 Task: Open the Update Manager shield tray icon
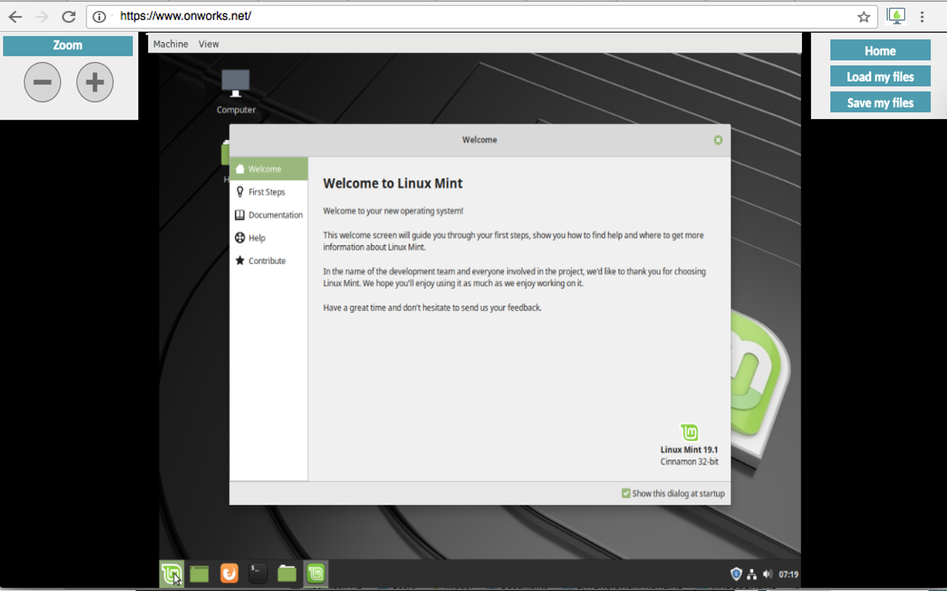pos(736,574)
